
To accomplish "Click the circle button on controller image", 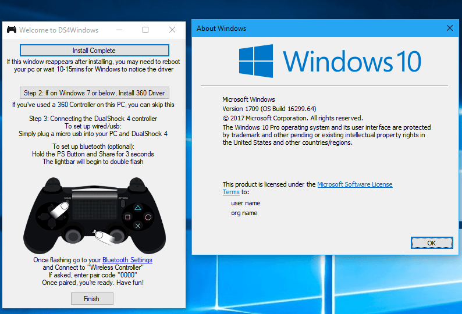I will (x=148, y=217).
